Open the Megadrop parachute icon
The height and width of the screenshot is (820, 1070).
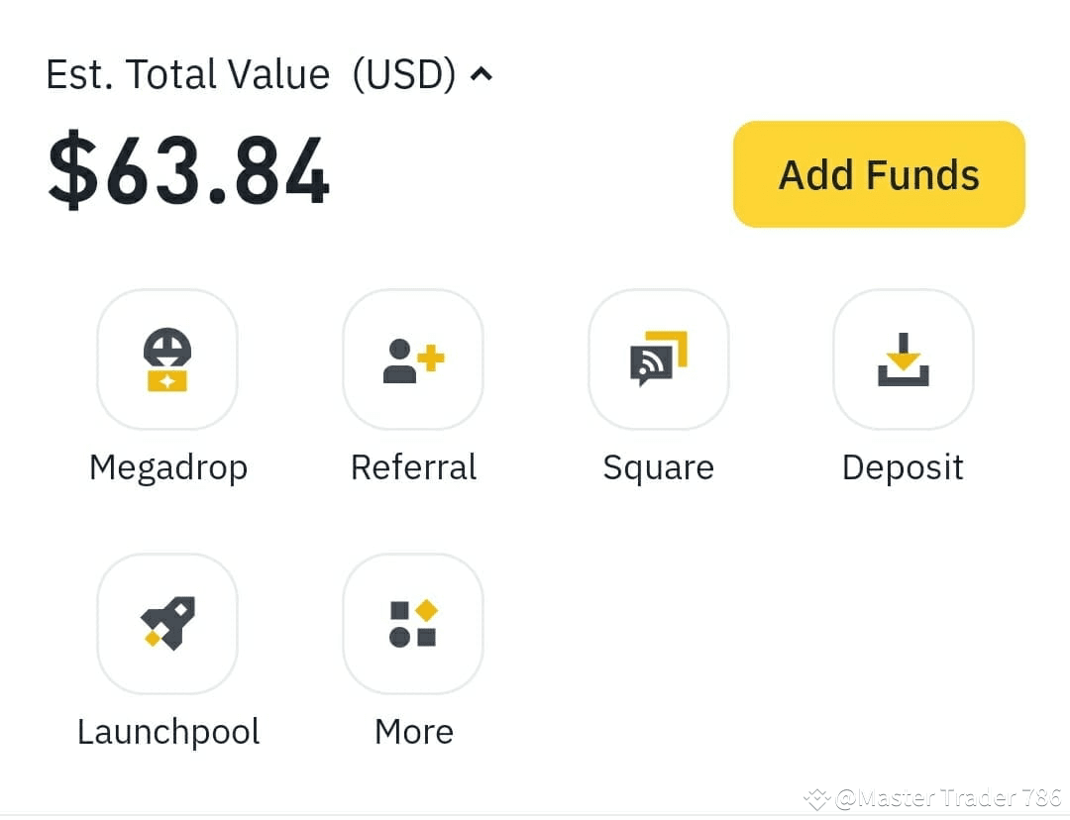click(167, 359)
